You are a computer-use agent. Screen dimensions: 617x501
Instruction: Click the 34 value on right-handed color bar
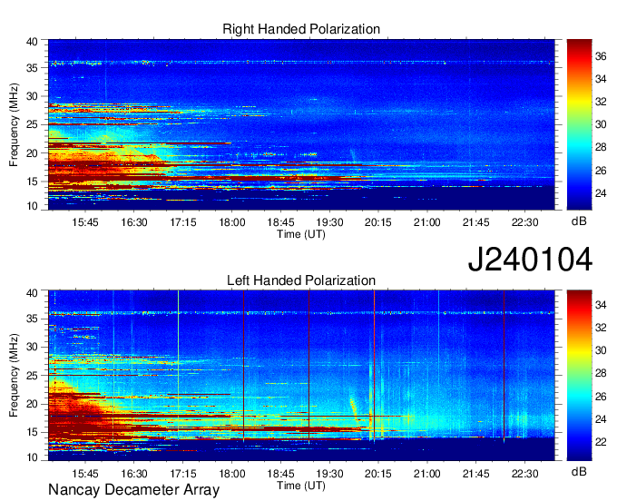pos(601,80)
